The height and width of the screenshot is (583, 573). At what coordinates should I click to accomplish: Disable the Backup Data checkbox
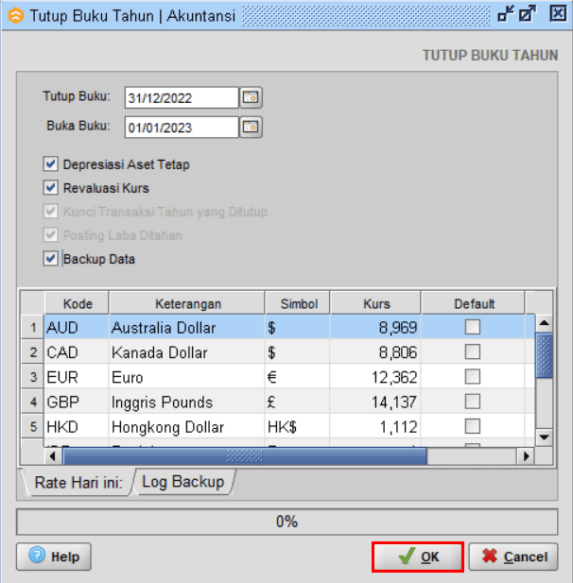(x=51, y=259)
